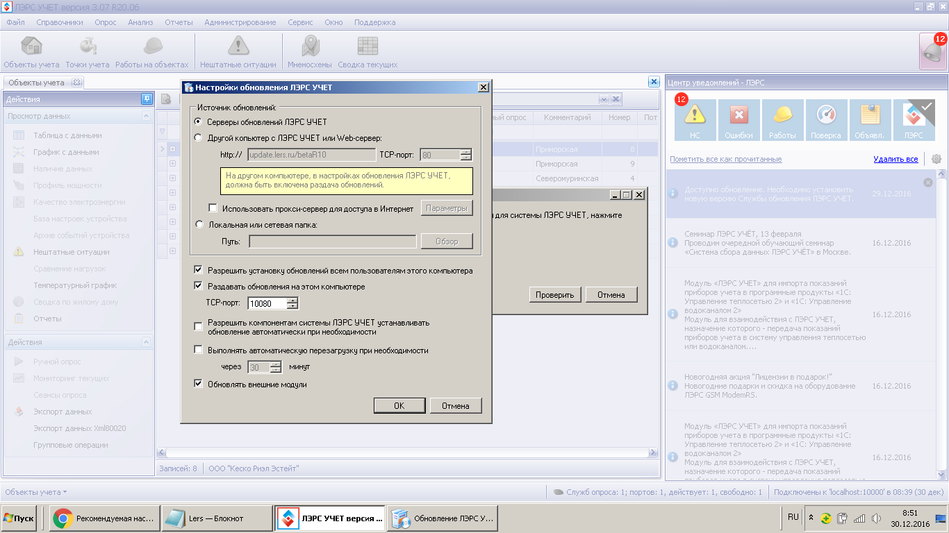Open the Администрирование menu
The width and height of the screenshot is (949, 533).
click(x=240, y=22)
